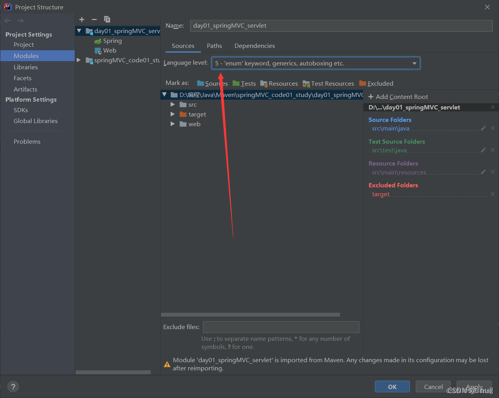Viewport: 499px width, 398px height.
Task: Click the Apply button
Action: (x=474, y=387)
